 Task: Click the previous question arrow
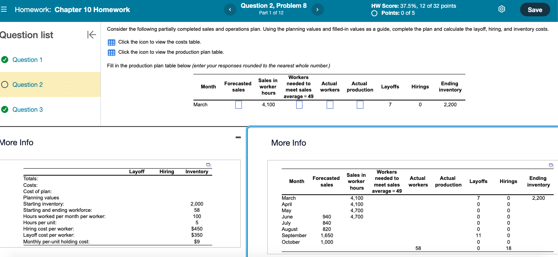click(230, 9)
